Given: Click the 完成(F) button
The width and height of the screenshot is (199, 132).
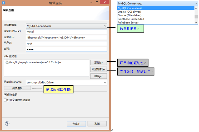Looking at the screenshot, I should tap(76, 124).
